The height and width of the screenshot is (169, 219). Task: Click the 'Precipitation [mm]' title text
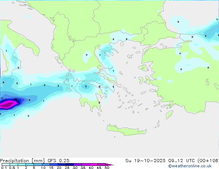[22, 160]
